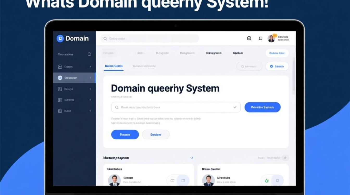Expand the highlighted sidebar item with its plus
The height and width of the screenshot is (195, 350).
tap(90, 78)
